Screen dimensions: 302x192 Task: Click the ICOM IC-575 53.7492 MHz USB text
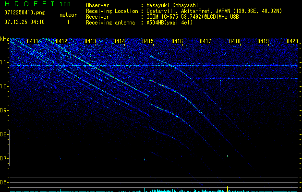193,17
